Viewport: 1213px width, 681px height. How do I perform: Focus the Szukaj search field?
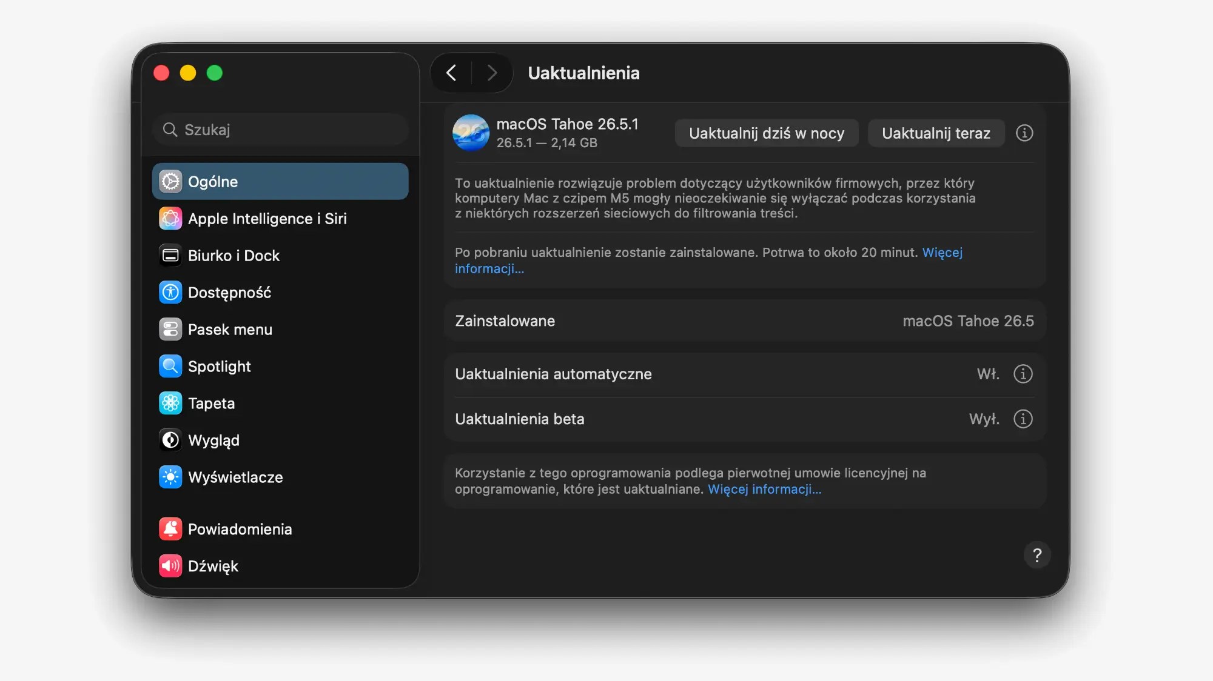pos(280,130)
